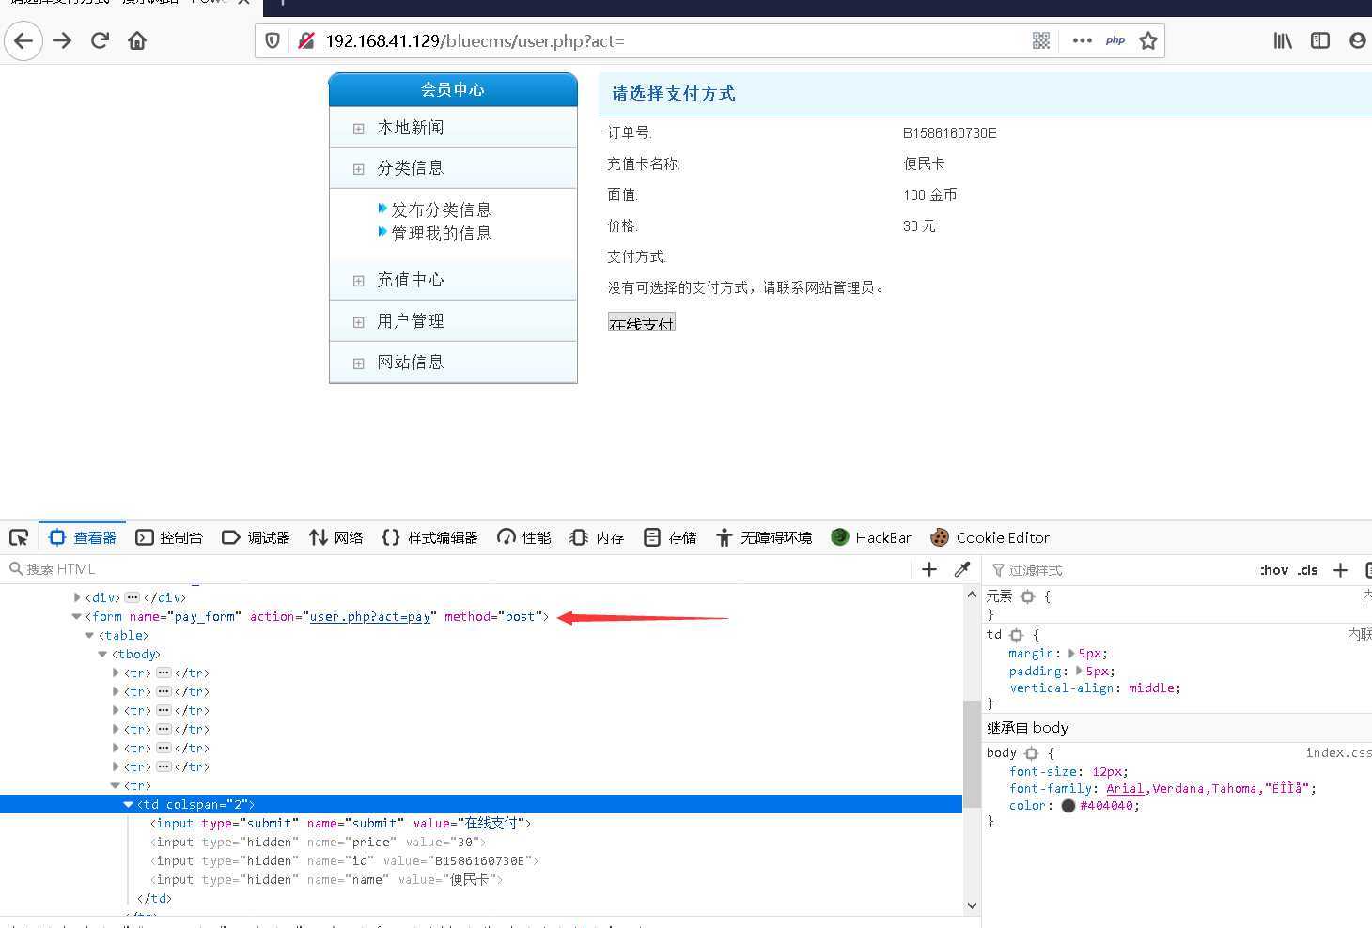Image resolution: width=1372 pixels, height=928 pixels.
Task: Pick a color with the eyedropper tool
Action: (x=962, y=569)
